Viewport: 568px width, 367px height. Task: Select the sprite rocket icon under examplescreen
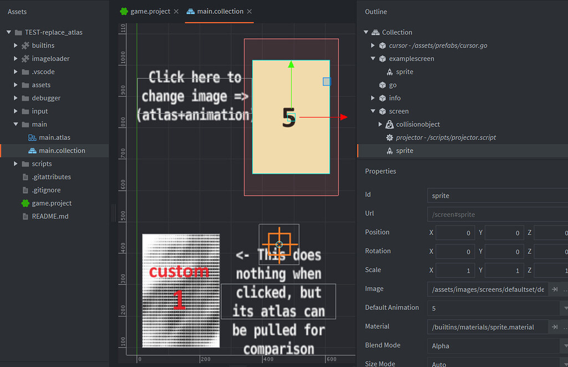(x=390, y=72)
